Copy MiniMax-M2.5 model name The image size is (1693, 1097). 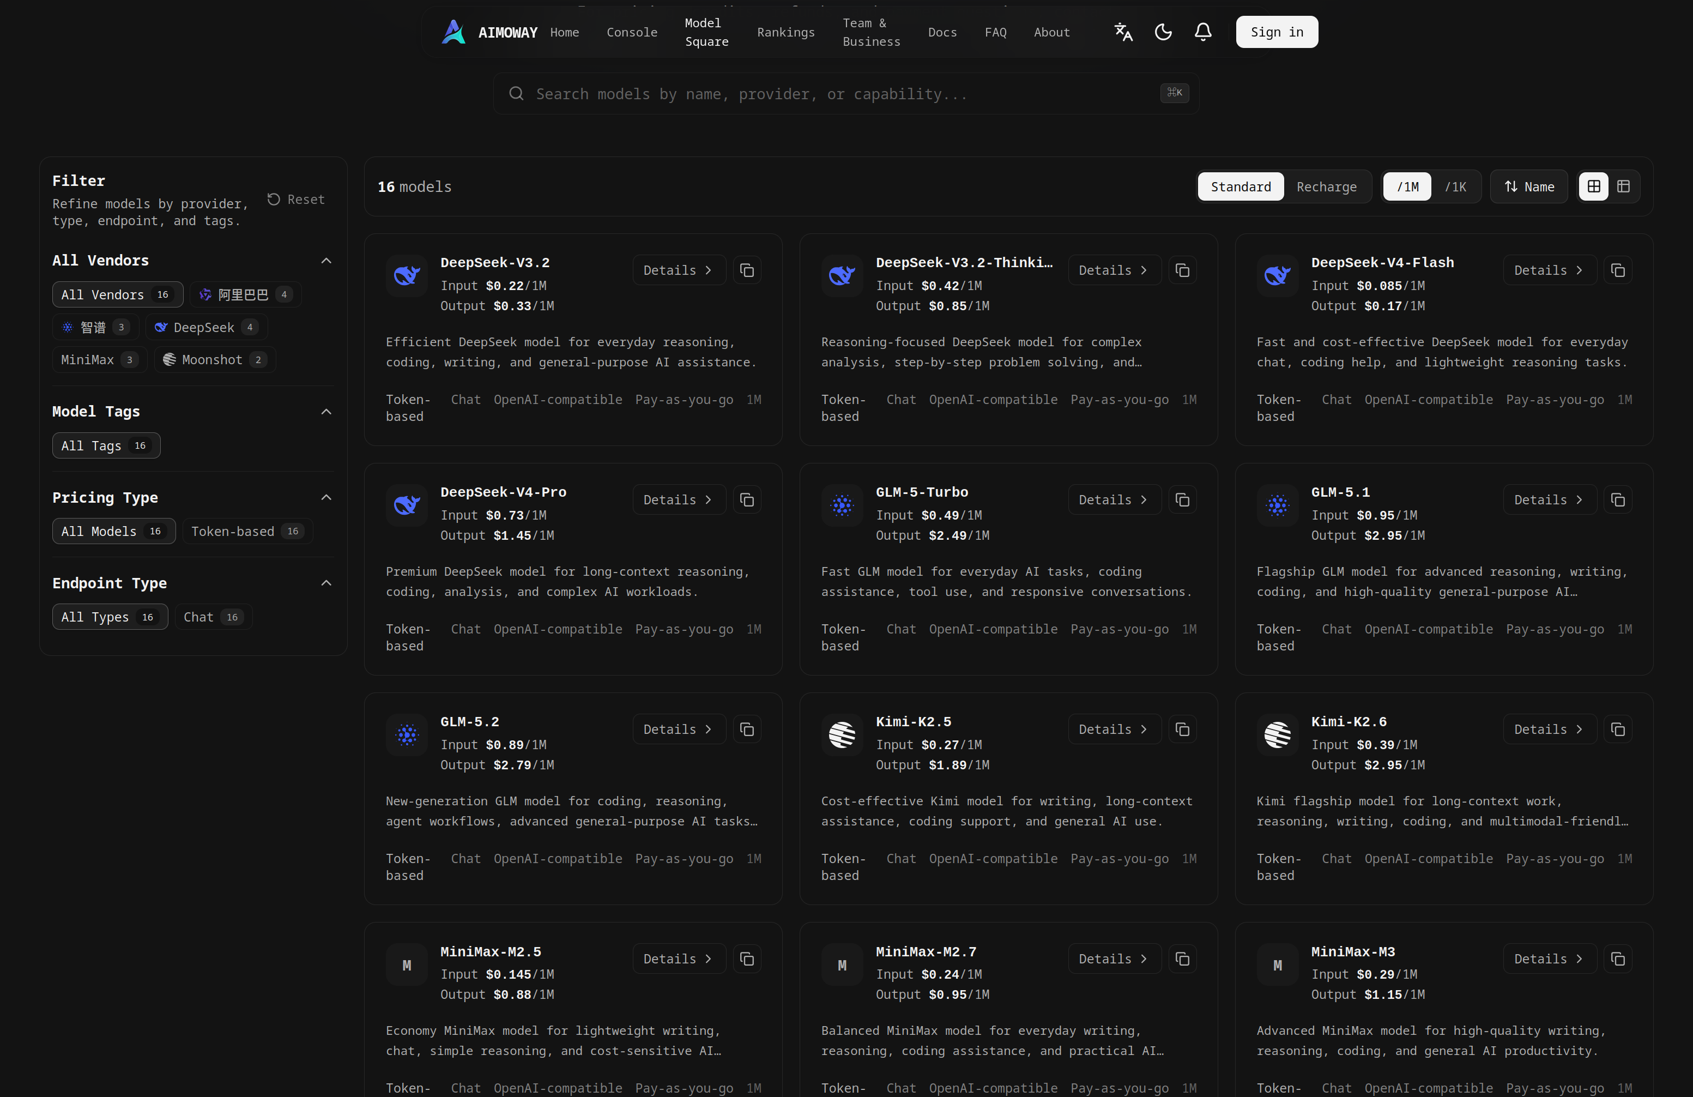(x=747, y=959)
